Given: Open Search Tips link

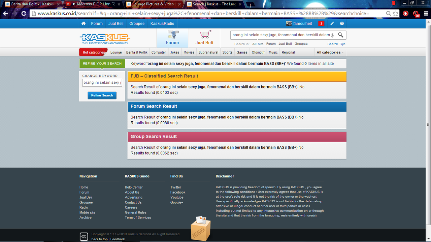Looking at the screenshot, I should point(336,44).
